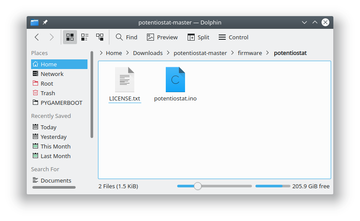Click the 2 Files (1.5 KiB) status text
The height and width of the screenshot is (221, 360).
(118, 186)
